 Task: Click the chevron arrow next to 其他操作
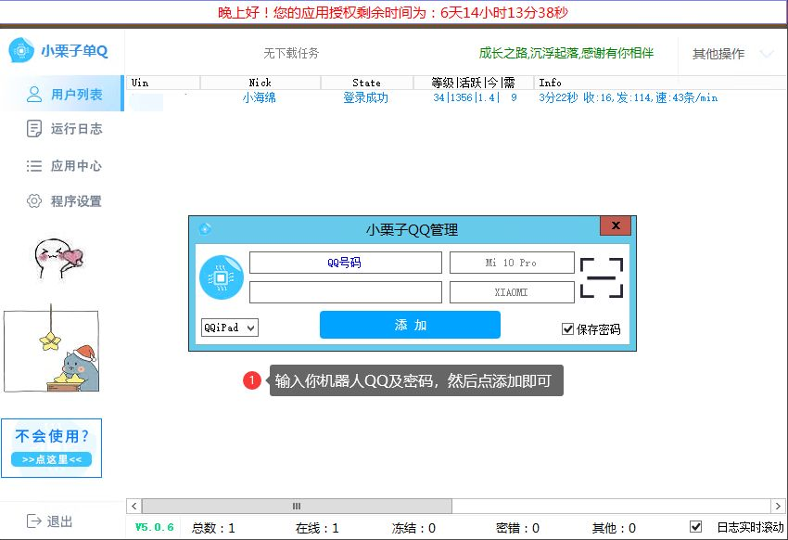767,53
